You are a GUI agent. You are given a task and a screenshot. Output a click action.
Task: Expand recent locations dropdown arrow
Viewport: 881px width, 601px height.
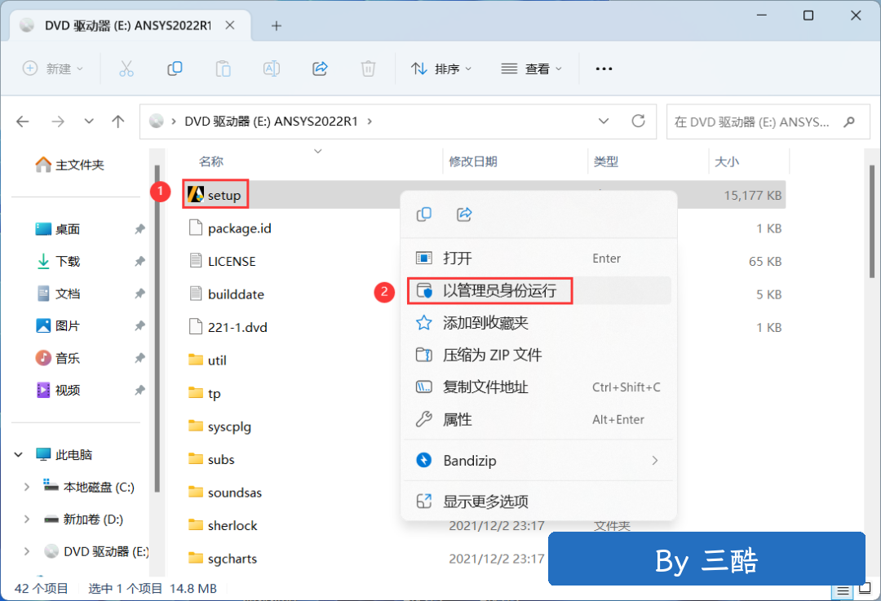(89, 122)
